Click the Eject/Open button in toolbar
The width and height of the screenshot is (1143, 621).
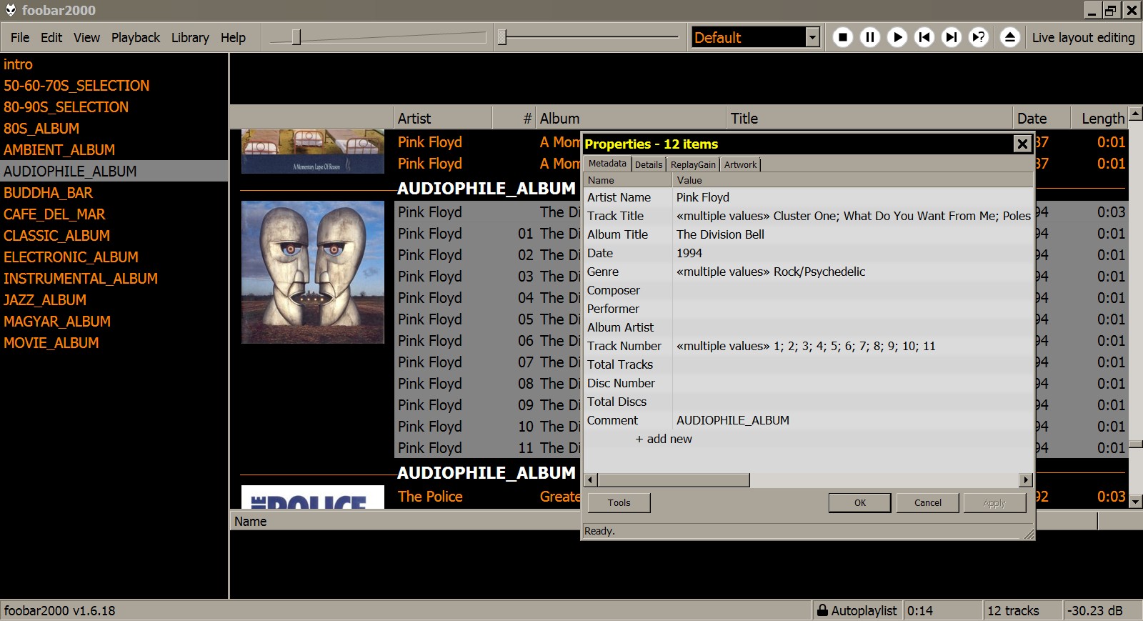(x=1009, y=37)
